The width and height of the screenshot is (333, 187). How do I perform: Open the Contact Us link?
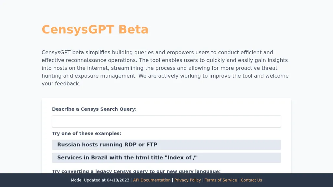(251, 180)
